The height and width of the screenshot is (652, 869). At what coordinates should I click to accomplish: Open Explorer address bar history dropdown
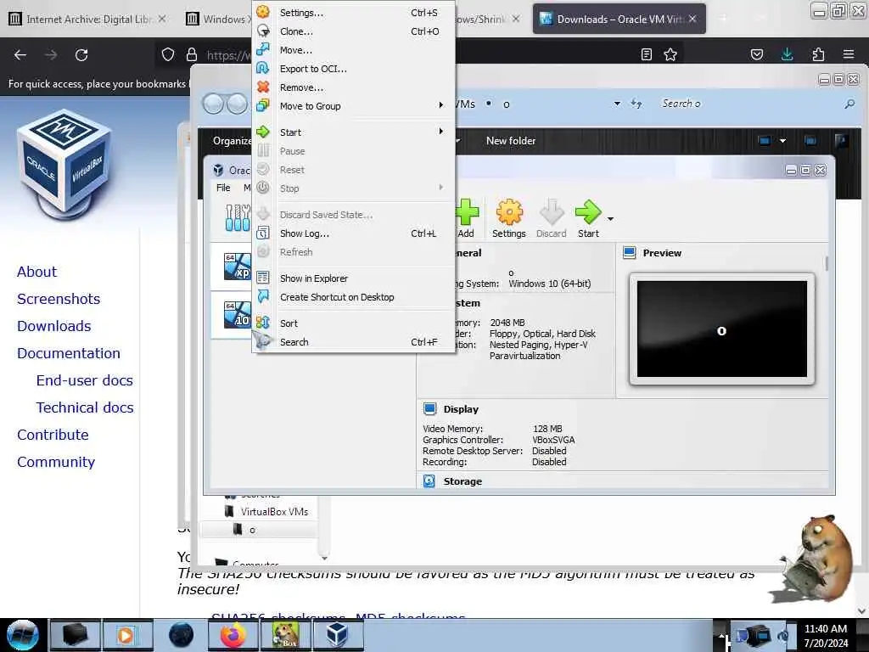point(617,104)
